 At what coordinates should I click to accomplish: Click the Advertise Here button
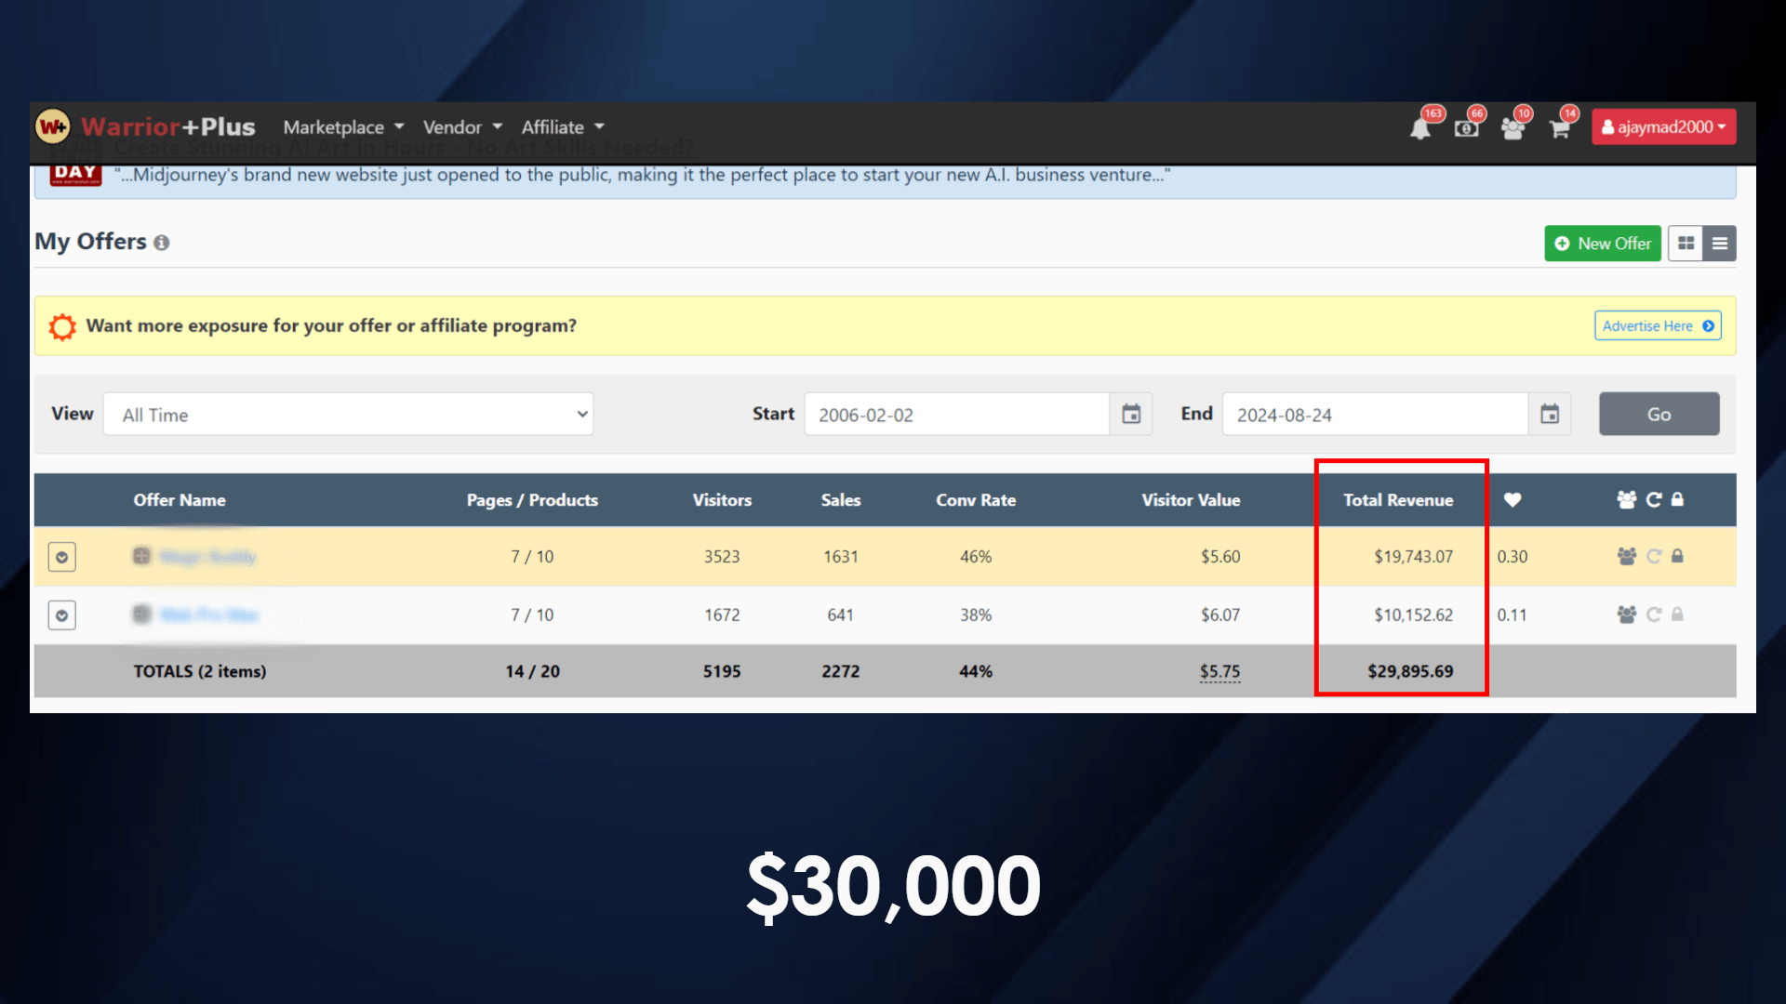click(1658, 326)
